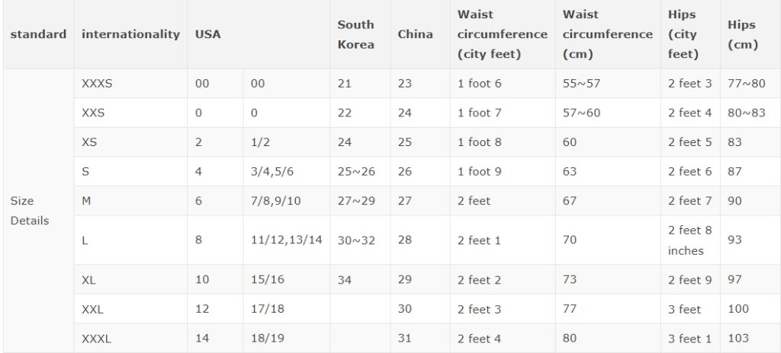Select the XXXS size cell
The height and width of the screenshot is (353, 781).
(x=130, y=84)
